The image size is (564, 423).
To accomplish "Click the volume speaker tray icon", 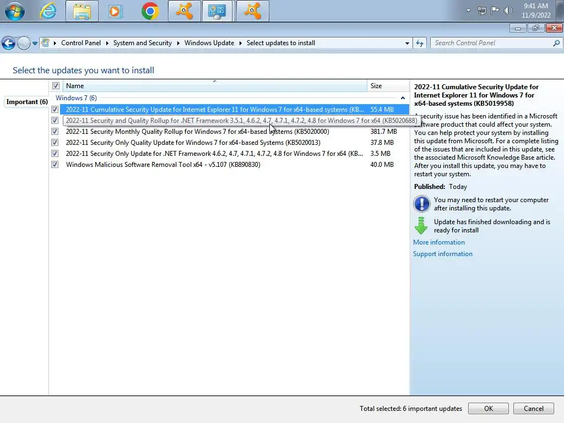I will click(x=508, y=10).
